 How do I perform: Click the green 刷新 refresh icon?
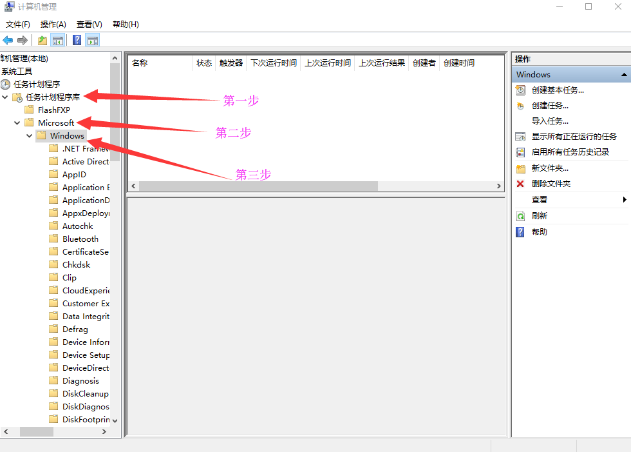pos(520,216)
